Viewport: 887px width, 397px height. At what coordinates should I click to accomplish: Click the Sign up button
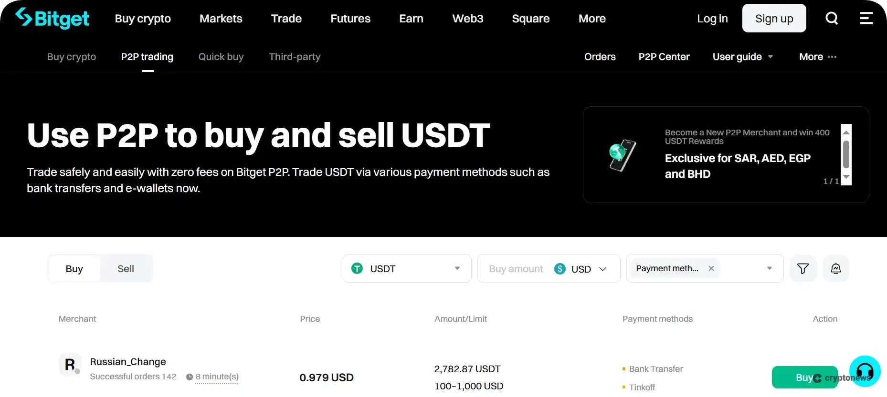tap(774, 18)
